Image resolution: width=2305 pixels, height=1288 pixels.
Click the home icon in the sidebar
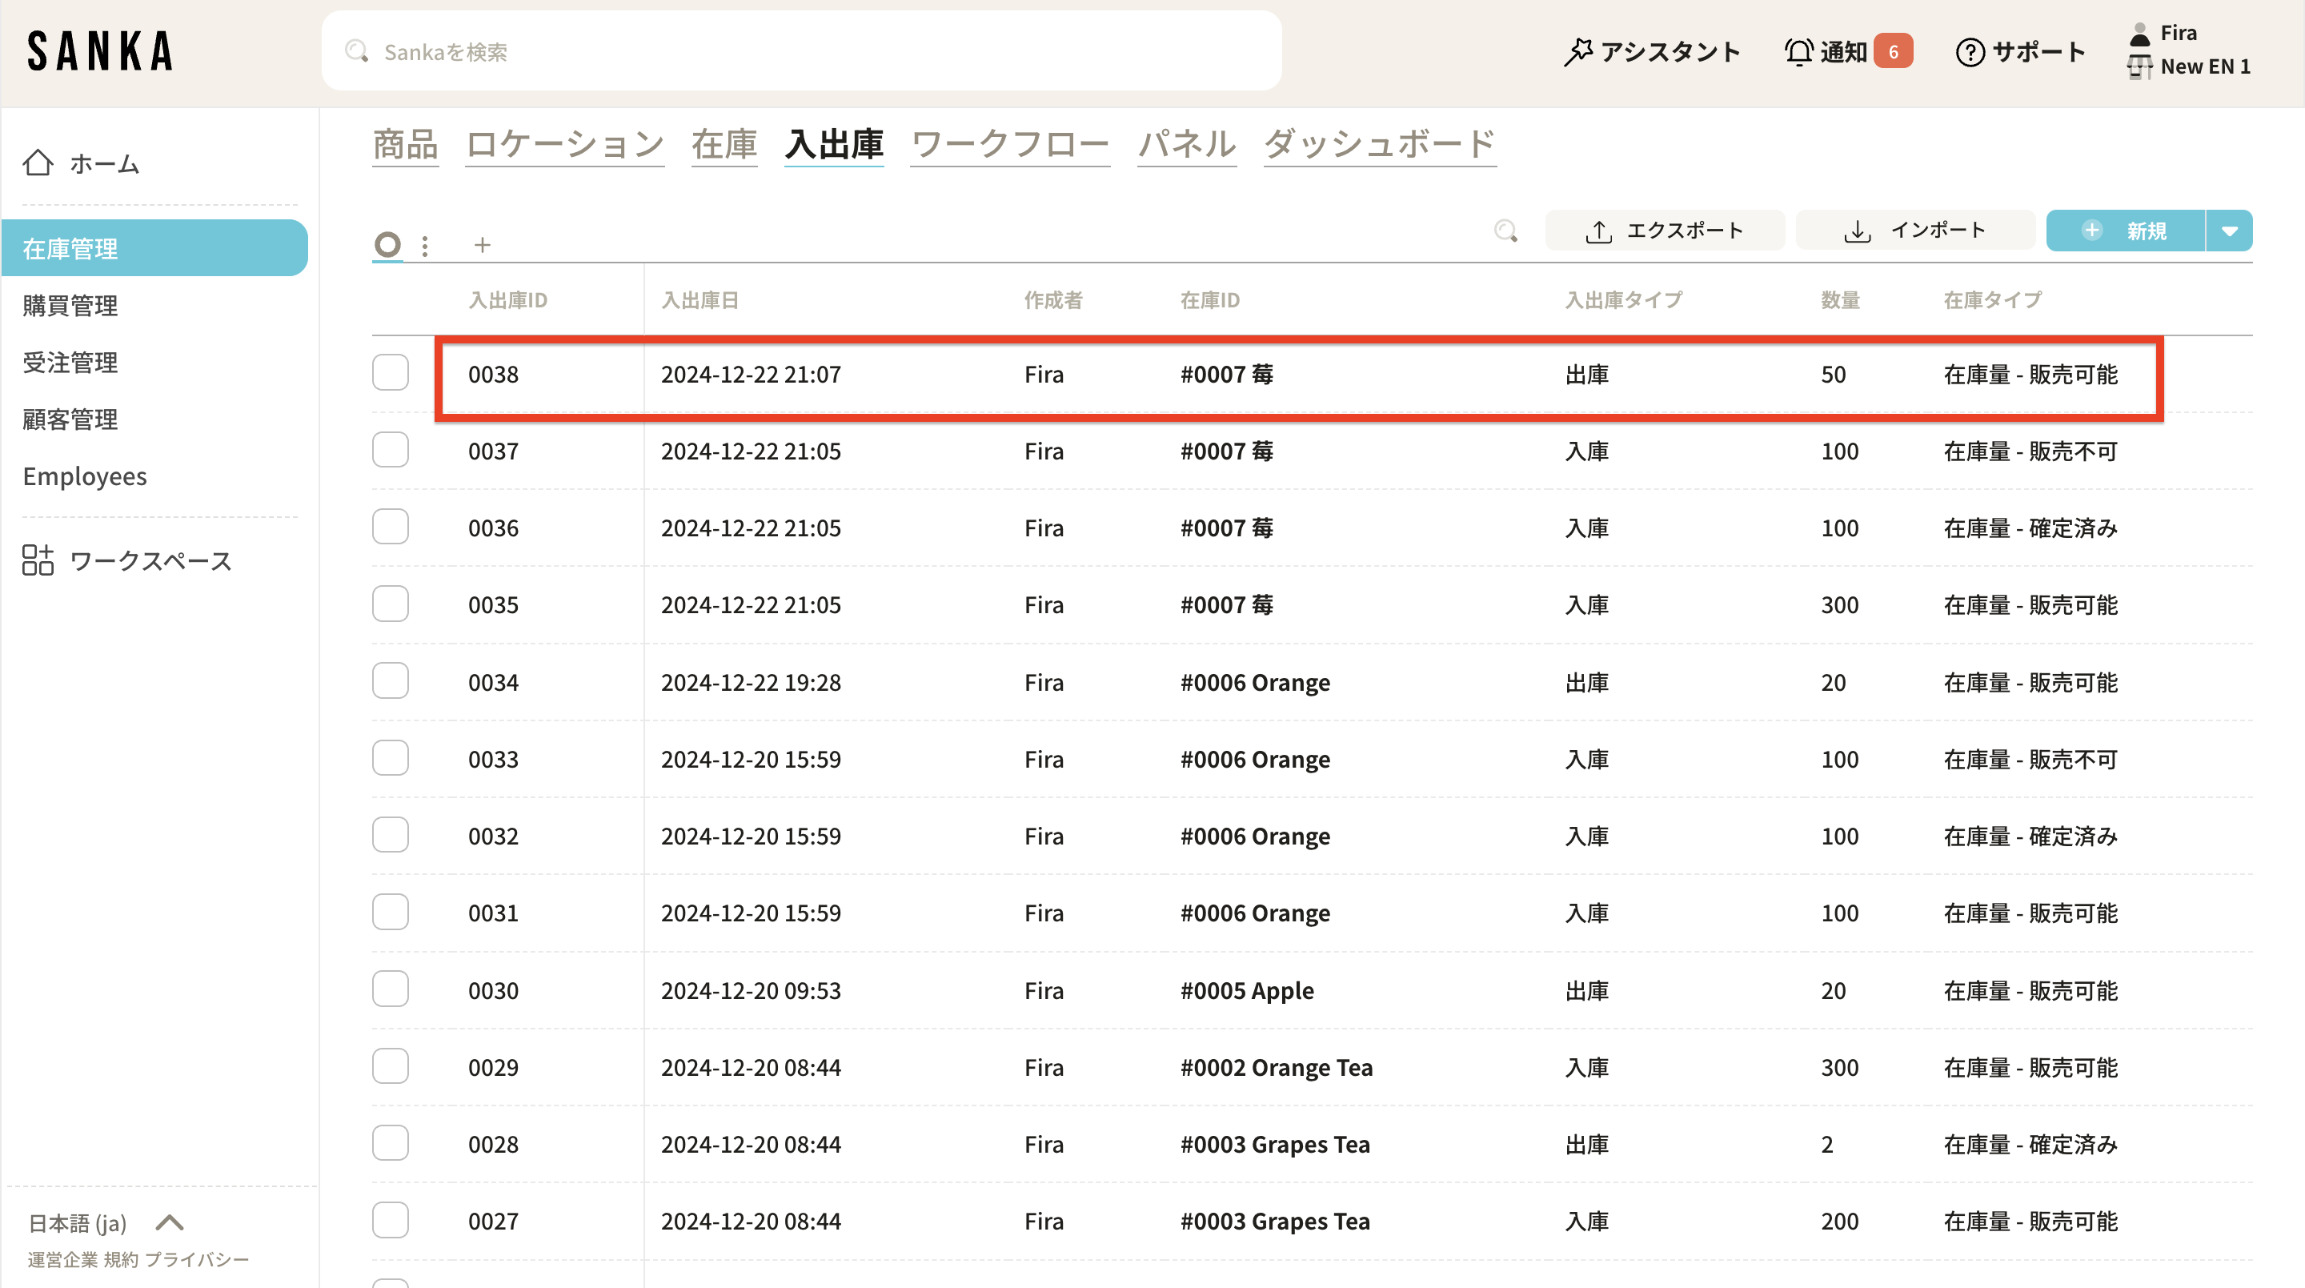click(x=38, y=163)
